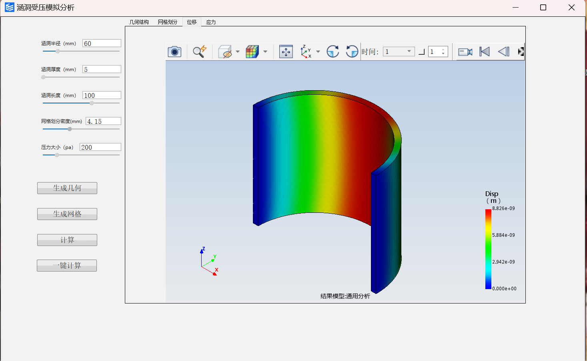Click the 压力大小 slider handle
Viewport: 587px width, 361px height.
(x=57, y=155)
